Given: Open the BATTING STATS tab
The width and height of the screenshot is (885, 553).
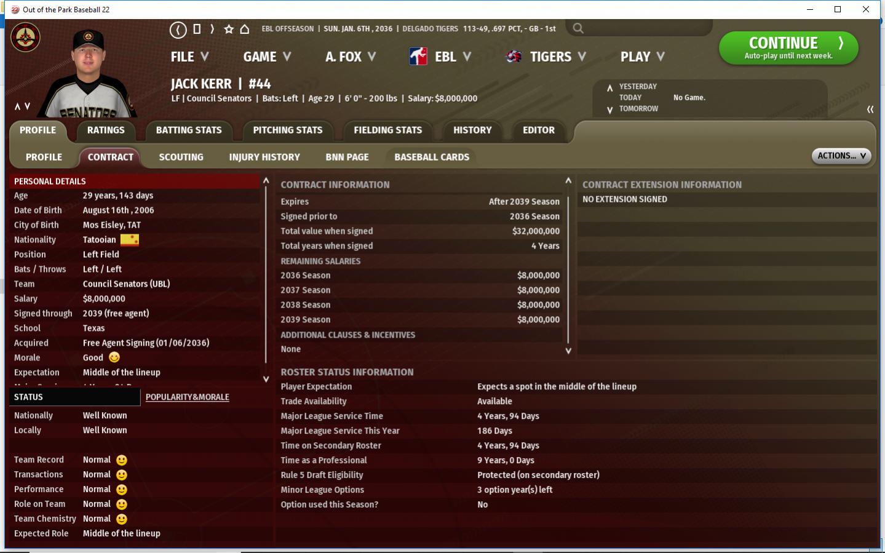Looking at the screenshot, I should (189, 130).
